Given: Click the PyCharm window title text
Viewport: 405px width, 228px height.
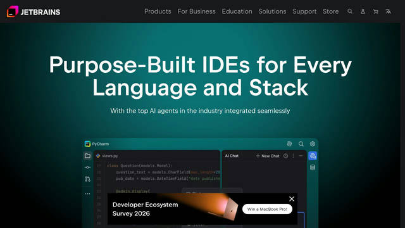Looking at the screenshot, I should (100, 144).
